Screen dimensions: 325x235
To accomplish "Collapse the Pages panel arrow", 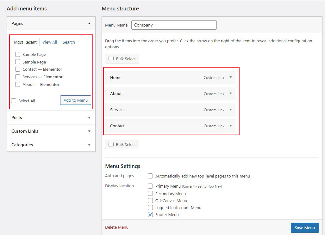I will coord(89,24).
